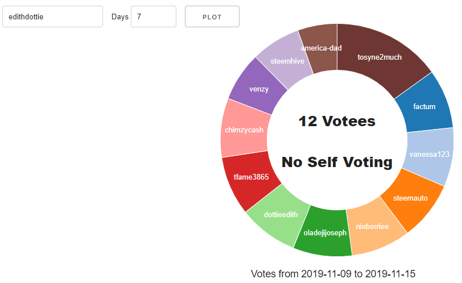Click the Days number input field
Screen dimensions: 462x283
point(153,17)
